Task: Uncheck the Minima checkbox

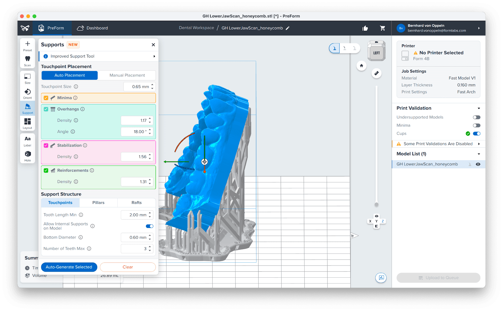Action: pyautogui.click(x=46, y=98)
